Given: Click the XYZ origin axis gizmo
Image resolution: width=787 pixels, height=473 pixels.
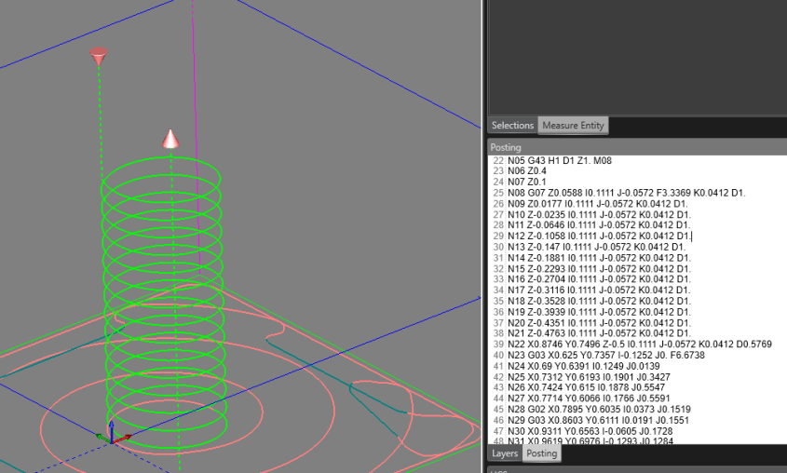Looking at the screenshot, I should [x=111, y=433].
